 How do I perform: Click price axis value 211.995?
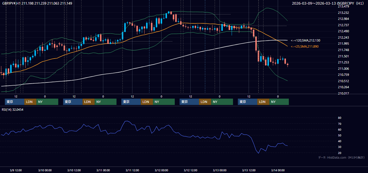coord(343,44)
